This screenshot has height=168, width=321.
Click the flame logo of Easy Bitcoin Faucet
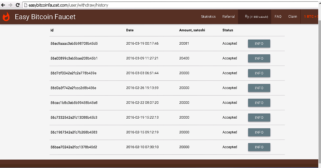(6, 17)
